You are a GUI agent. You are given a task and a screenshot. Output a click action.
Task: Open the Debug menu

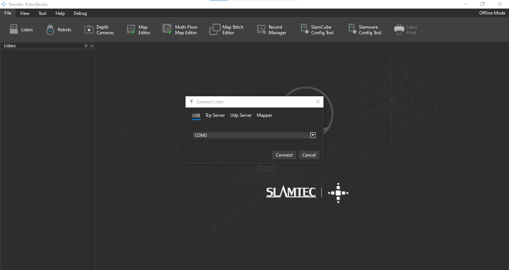tap(80, 13)
